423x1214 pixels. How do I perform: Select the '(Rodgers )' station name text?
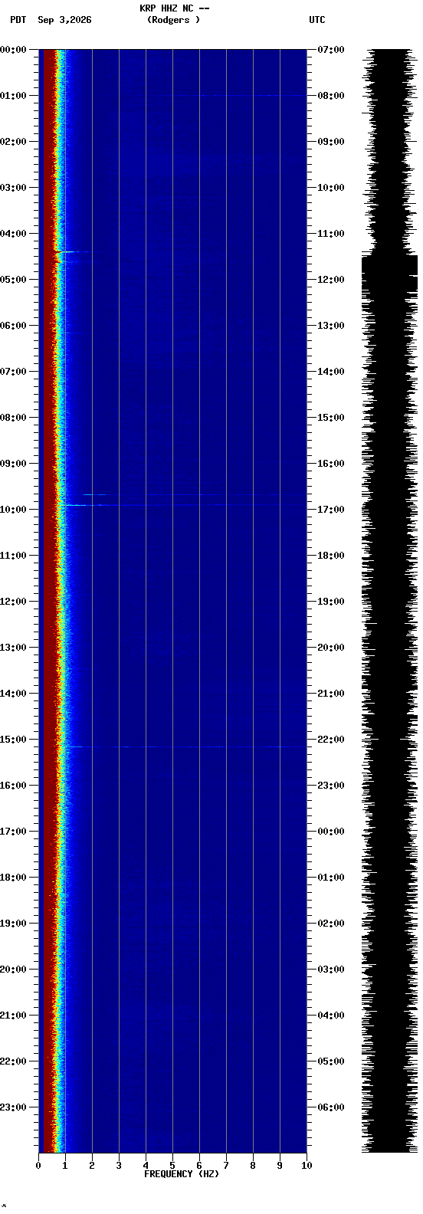(x=174, y=20)
